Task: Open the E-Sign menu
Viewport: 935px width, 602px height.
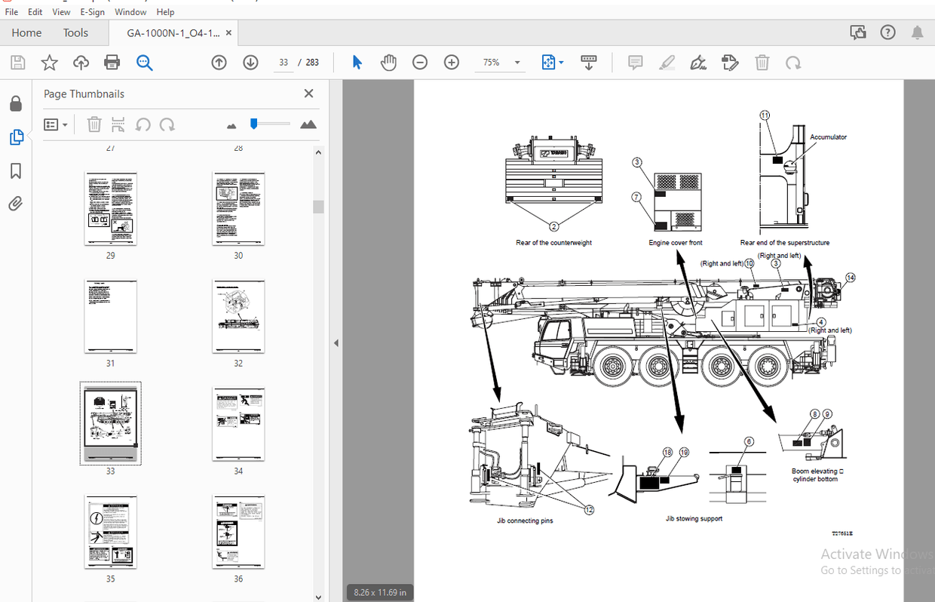Action: pyautogui.click(x=92, y=11)
